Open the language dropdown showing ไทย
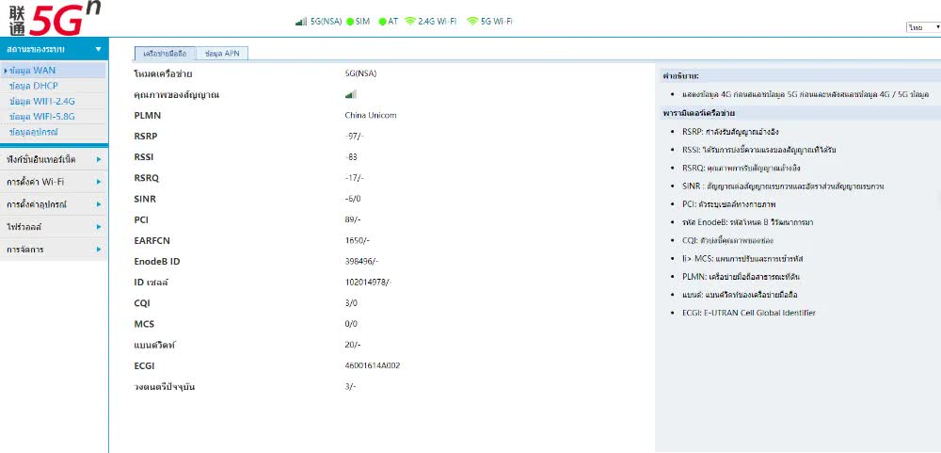Screen dimensions: 941x453 923,27
